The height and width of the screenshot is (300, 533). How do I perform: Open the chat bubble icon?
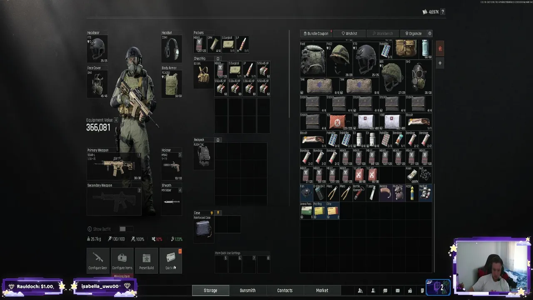pyautogui.click(x=385, y=290)
